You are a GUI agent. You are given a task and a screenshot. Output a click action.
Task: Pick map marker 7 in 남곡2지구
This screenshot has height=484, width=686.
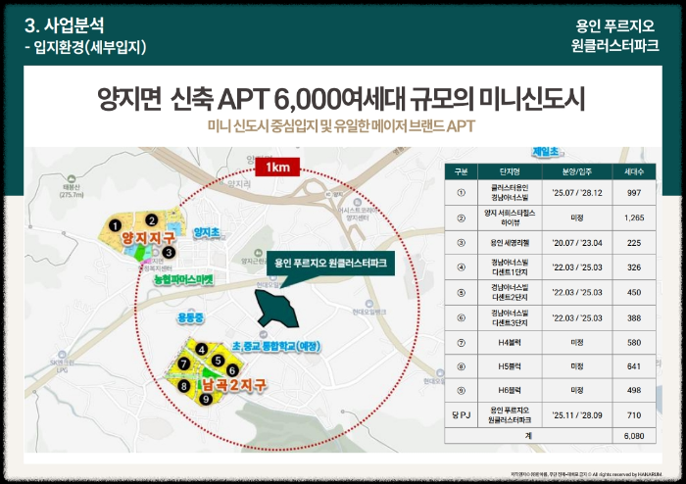[x=184, y=363]
